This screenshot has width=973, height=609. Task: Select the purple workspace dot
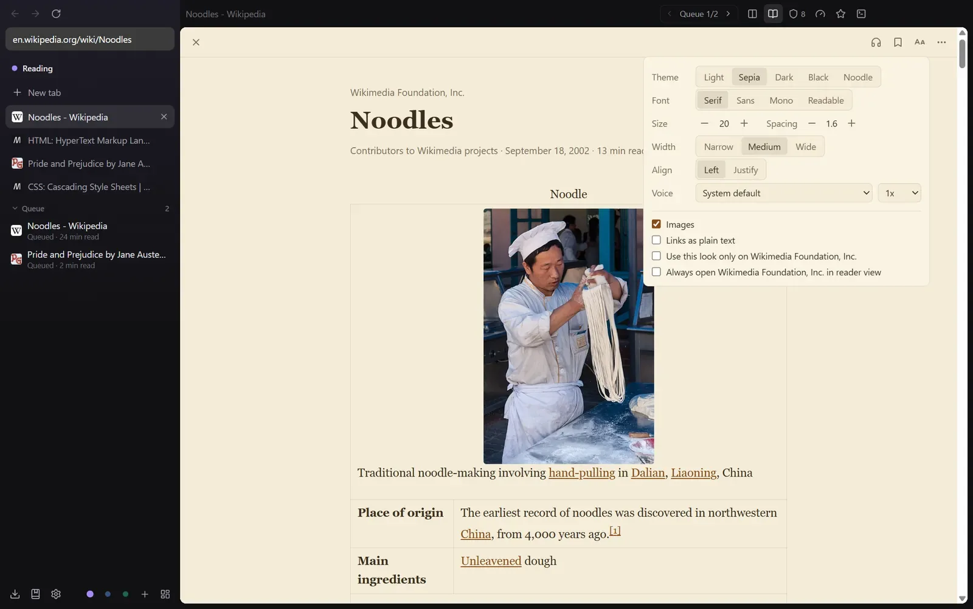90,594
